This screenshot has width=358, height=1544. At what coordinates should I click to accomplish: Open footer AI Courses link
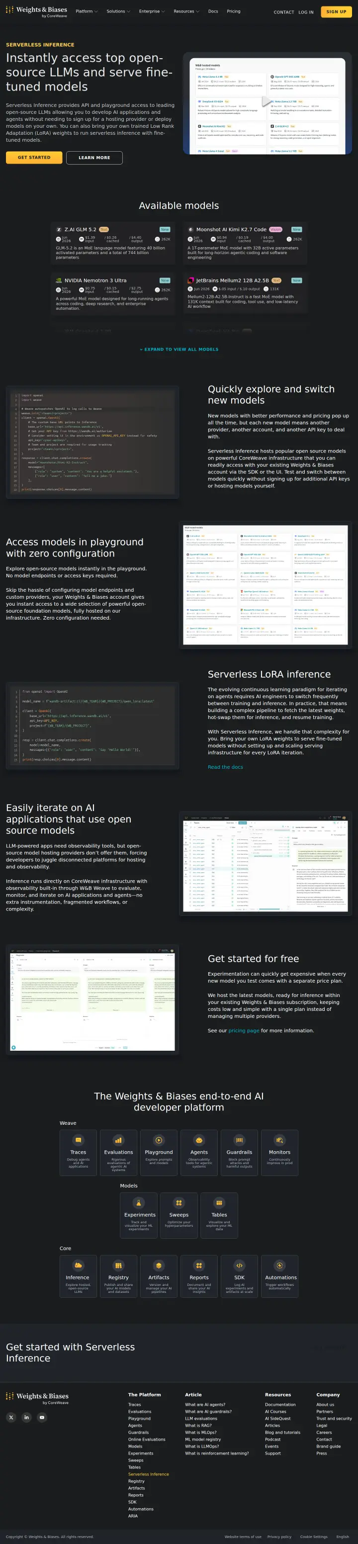[275, 1412]
